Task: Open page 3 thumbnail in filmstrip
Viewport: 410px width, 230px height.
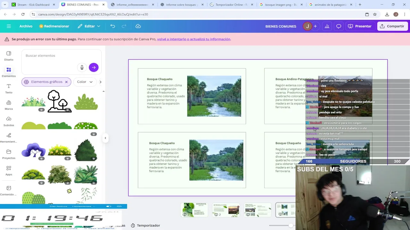Action: (258, 210)
